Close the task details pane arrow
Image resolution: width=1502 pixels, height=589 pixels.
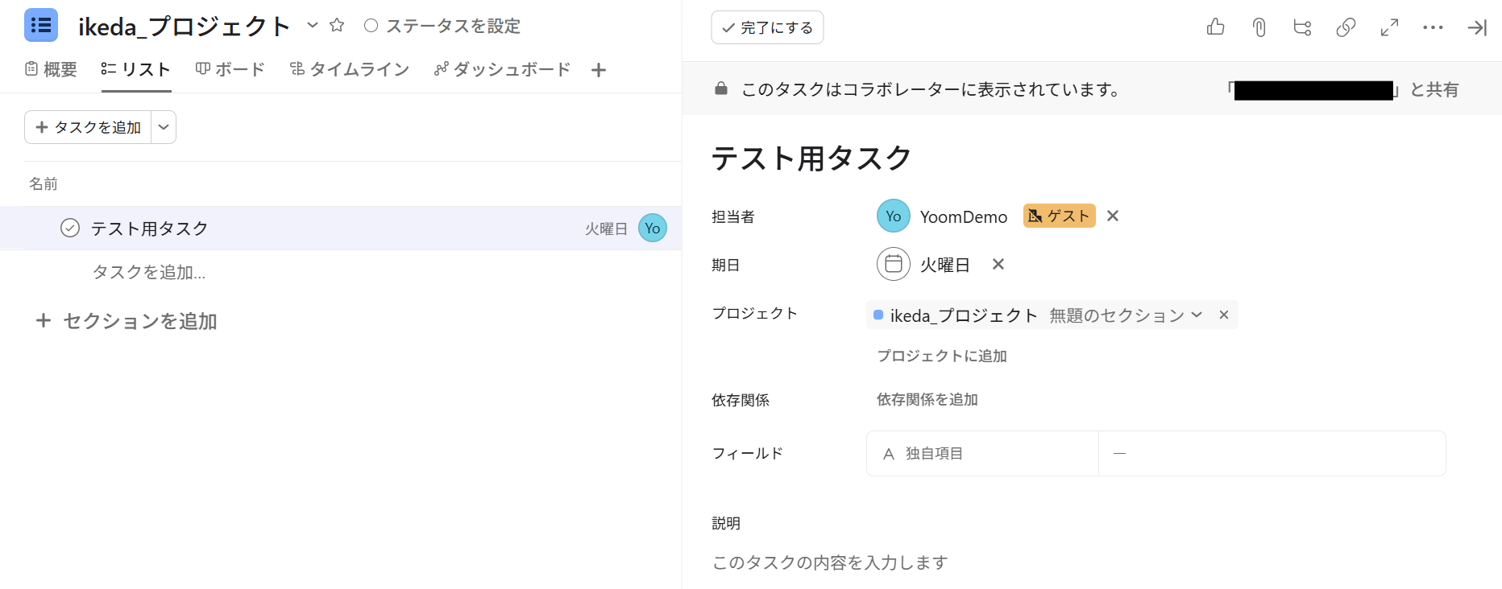click(1476, 27)
